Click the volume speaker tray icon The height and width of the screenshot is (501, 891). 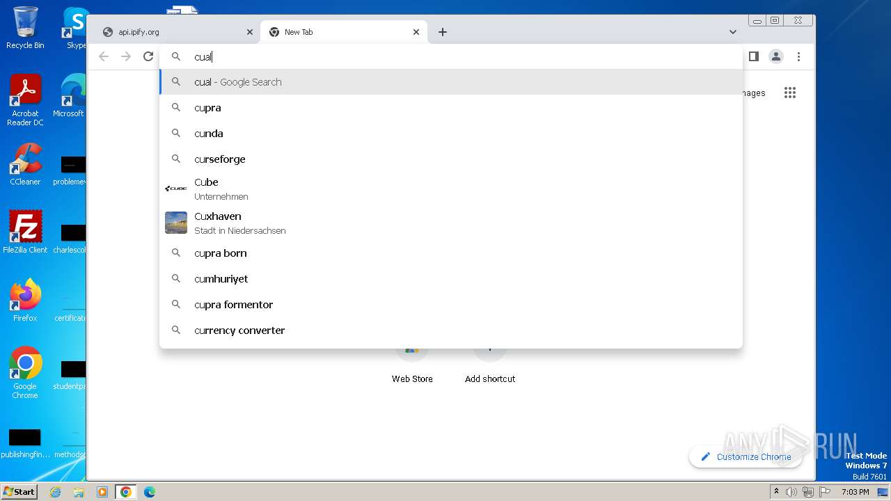tap(791, 492)
